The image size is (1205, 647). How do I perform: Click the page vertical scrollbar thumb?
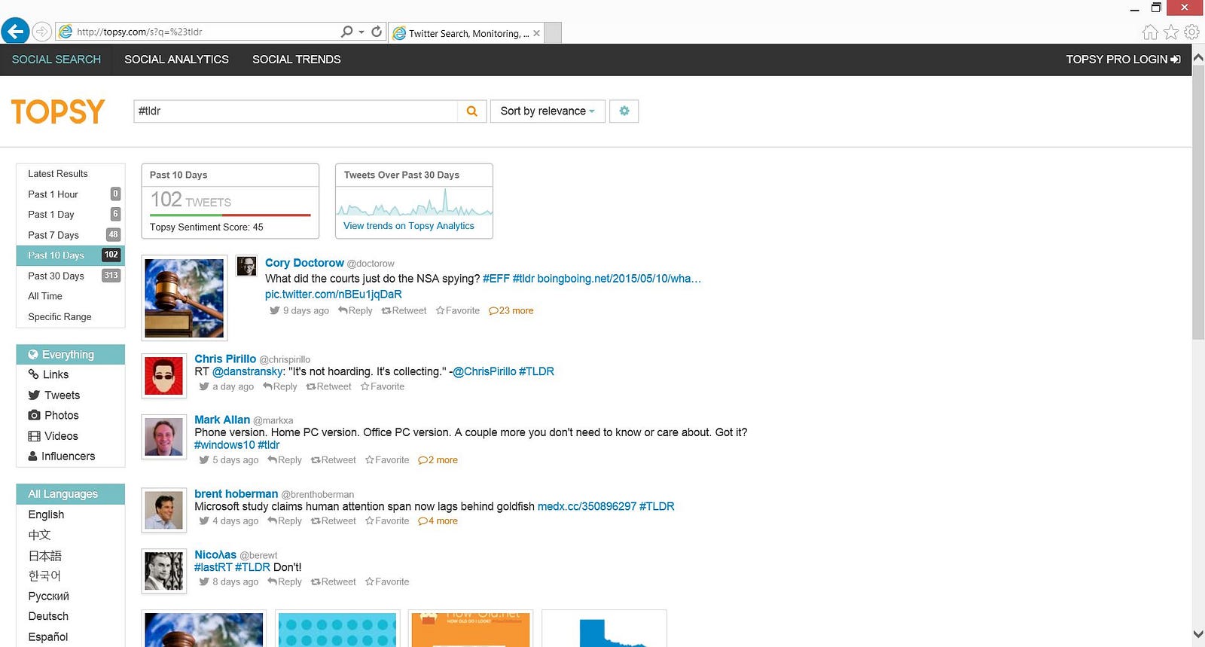tap(1198, 202)
